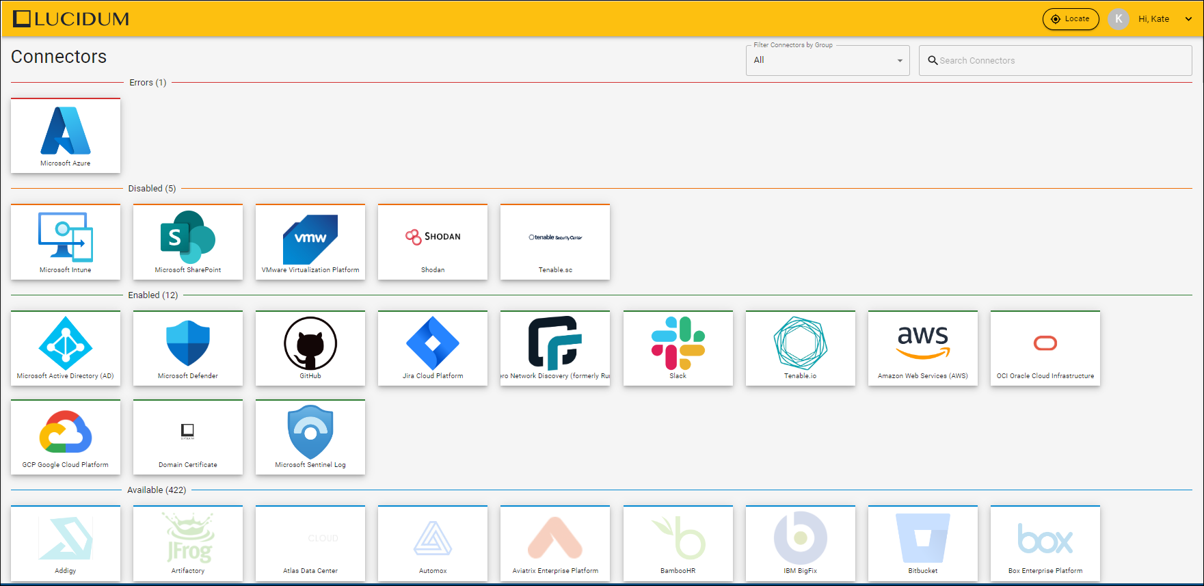Click the Errors (1) section heading
1204x586 pixels.
pos(148,83)
